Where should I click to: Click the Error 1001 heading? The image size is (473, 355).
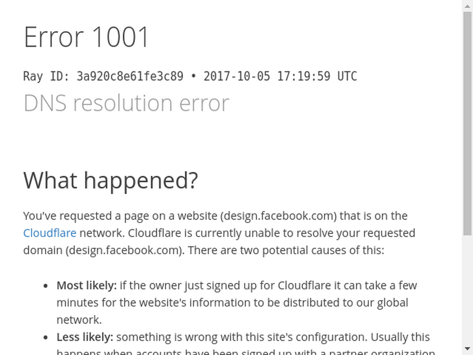coord(86,37)
